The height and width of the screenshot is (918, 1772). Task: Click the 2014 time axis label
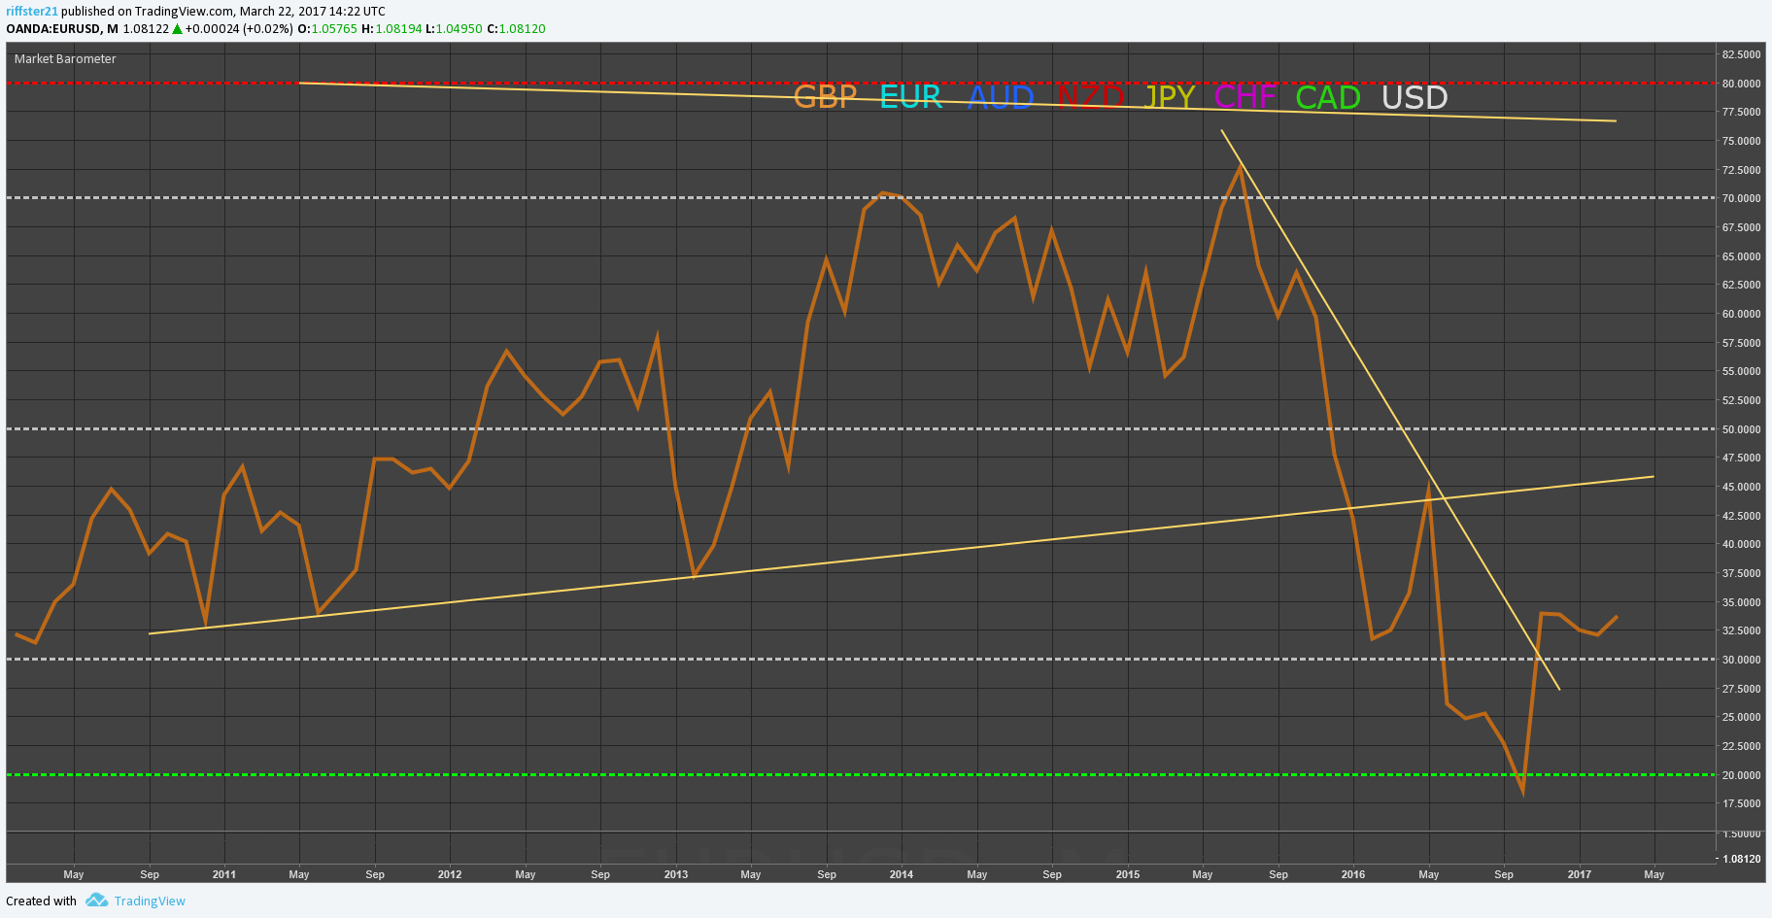[x=902, y=874]
